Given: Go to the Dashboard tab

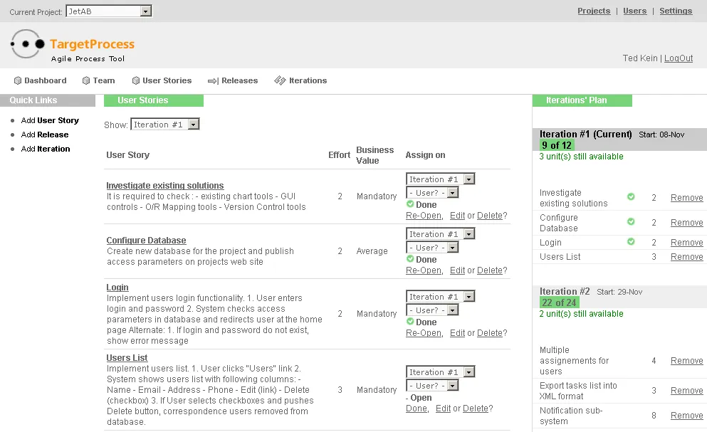Looking at the screenshot, I should point(45,80).
